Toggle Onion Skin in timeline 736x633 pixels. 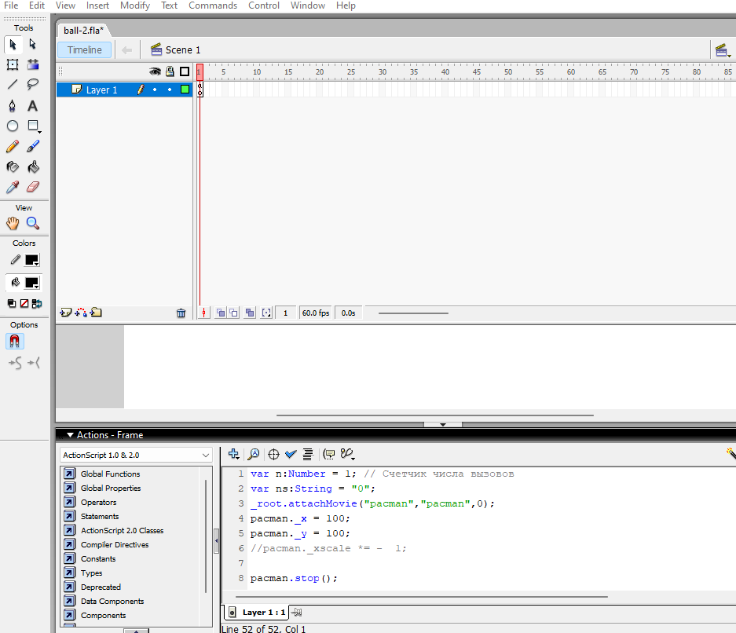[221, 313]
